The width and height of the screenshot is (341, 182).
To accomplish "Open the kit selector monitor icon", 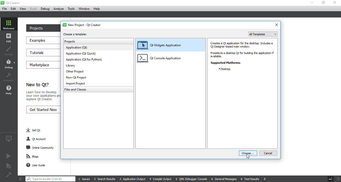I will 8,139.
